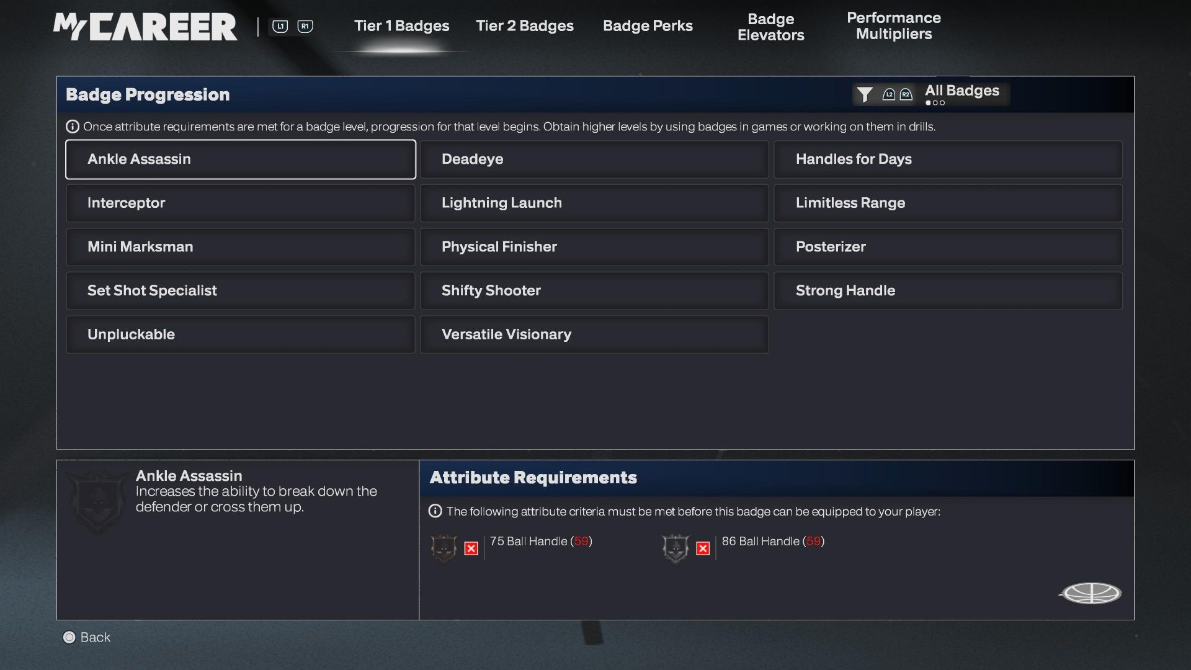This screenshot has height=670, width=1191.
Task: Click the R1 bumper icon
Action: tap(305, 26)
